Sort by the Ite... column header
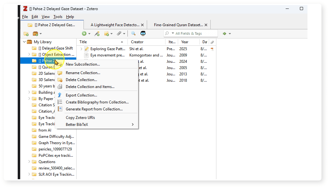Image resolution: width=329 pixels, height=188 pixels. click(172, 42)
